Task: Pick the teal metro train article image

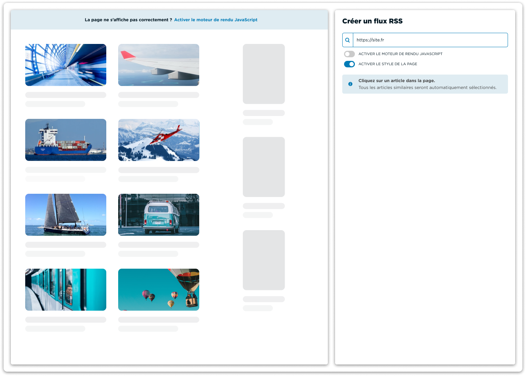Action: 66,290
